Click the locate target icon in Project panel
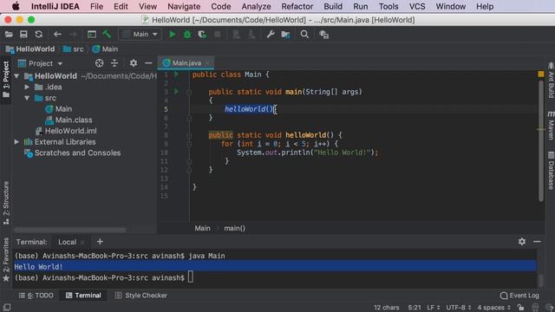 (x=100, y=63)
